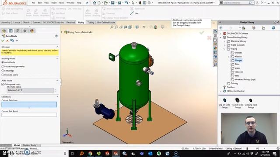The image size is (280, 157).
Task: Collapse the Auto Route section
Action: point(57,80)
